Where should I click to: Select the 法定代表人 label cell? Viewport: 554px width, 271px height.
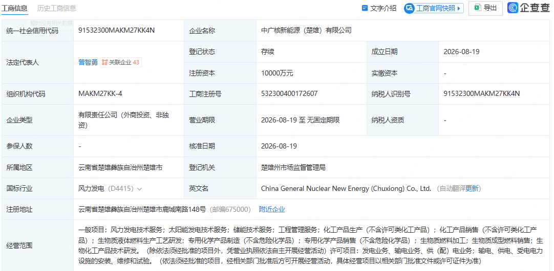pyautogui.click(x=38, y=62)
